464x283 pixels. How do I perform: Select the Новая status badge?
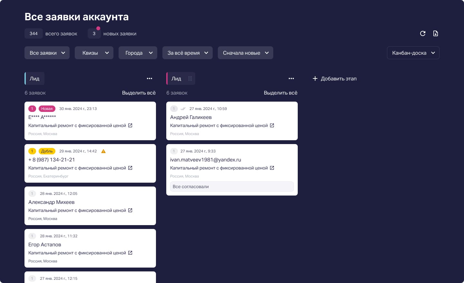point(47,109)
